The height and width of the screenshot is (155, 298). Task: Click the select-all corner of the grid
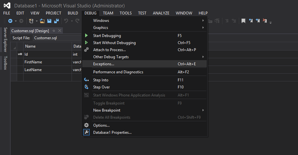point(14,46)
